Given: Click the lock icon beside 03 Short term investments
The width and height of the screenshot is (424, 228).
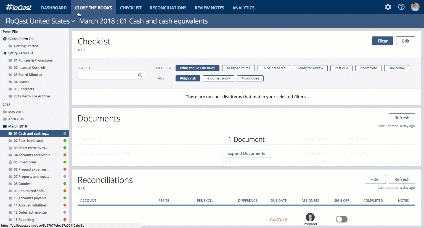Looking at the screenshot, I should coord(10,148).
